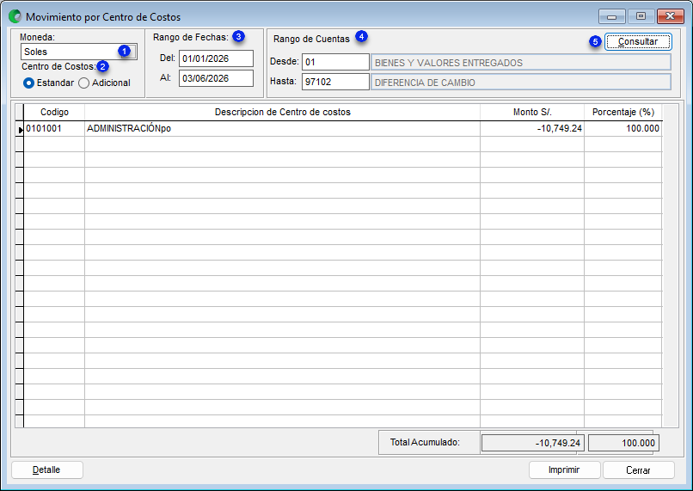Click the Imprimir button
Image resolution: width=693 pixels, height=491 pixels.
pyautogui.click(x=564, y=470)
